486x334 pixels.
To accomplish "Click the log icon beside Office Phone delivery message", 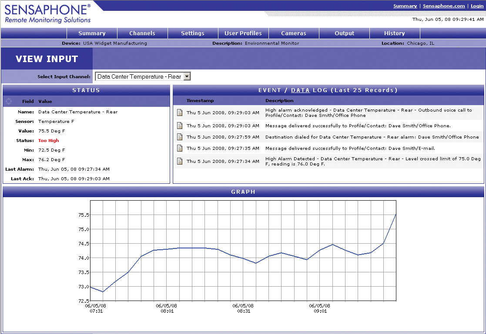I will (180, 126).
